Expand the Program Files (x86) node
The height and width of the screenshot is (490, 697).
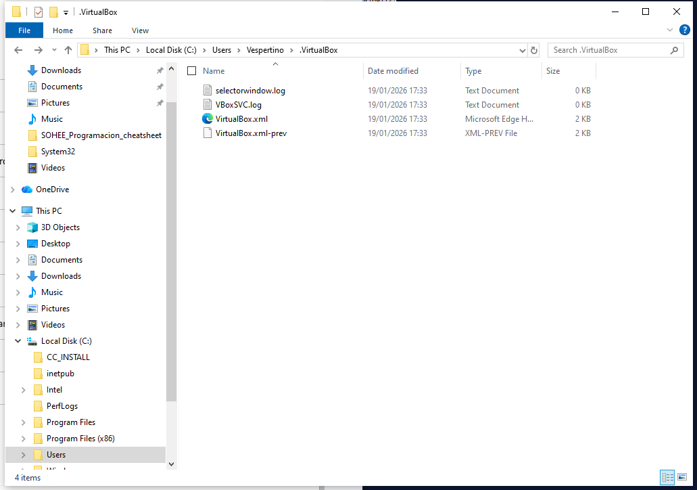pos(23,439)
